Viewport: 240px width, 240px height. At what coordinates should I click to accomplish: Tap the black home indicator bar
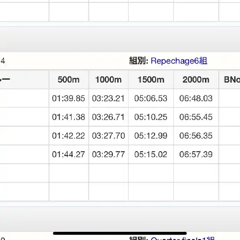[x=120, y=233]
